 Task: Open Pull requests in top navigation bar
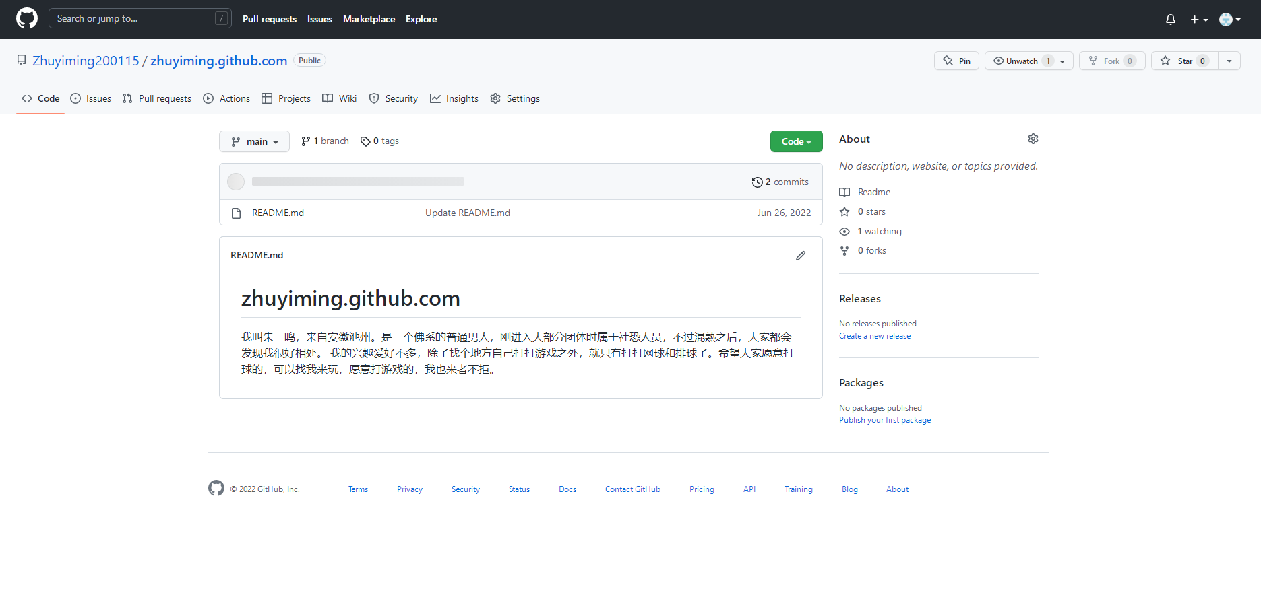270,19
